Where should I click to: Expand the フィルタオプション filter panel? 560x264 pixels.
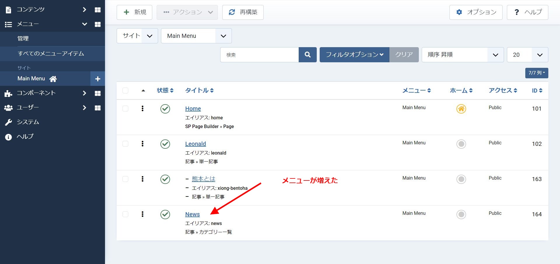(354, 55)
